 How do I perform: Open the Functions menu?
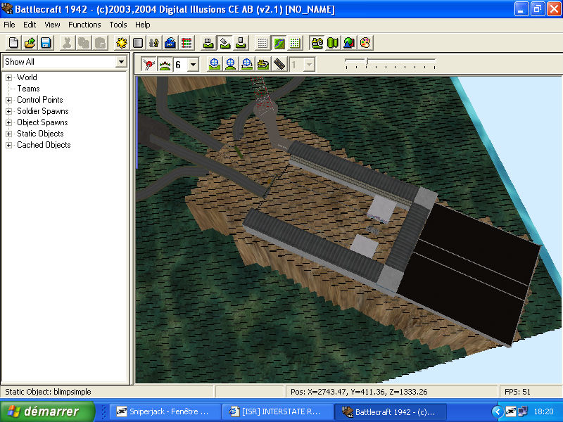point(84,25)
